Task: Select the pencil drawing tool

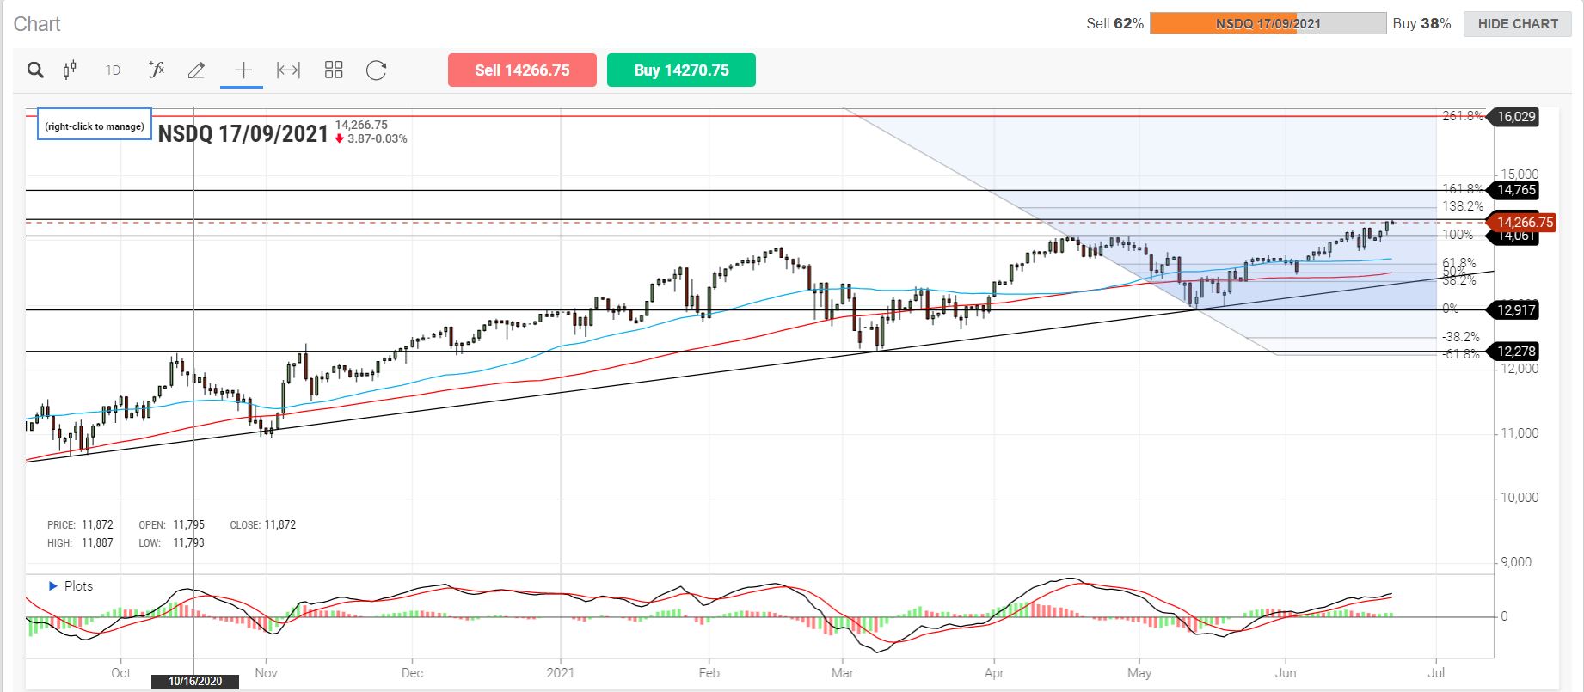Action: point(196,70)
